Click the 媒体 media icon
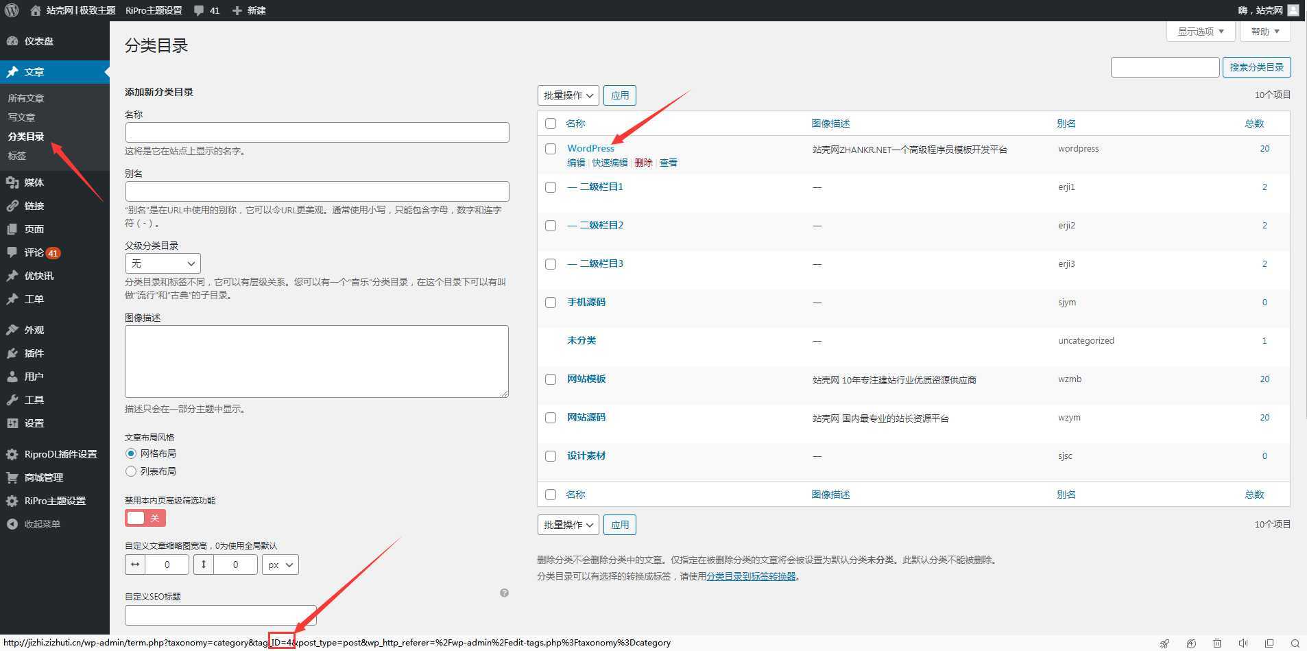 [12, 182]
